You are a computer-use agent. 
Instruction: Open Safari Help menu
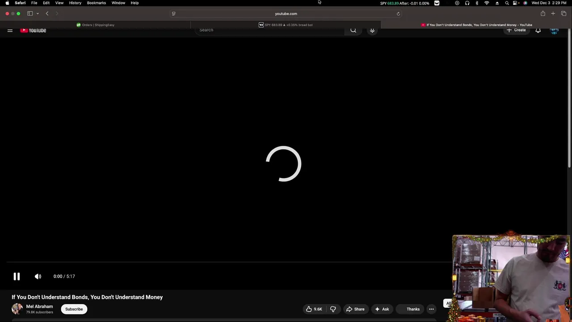click(x=135, y=3)
